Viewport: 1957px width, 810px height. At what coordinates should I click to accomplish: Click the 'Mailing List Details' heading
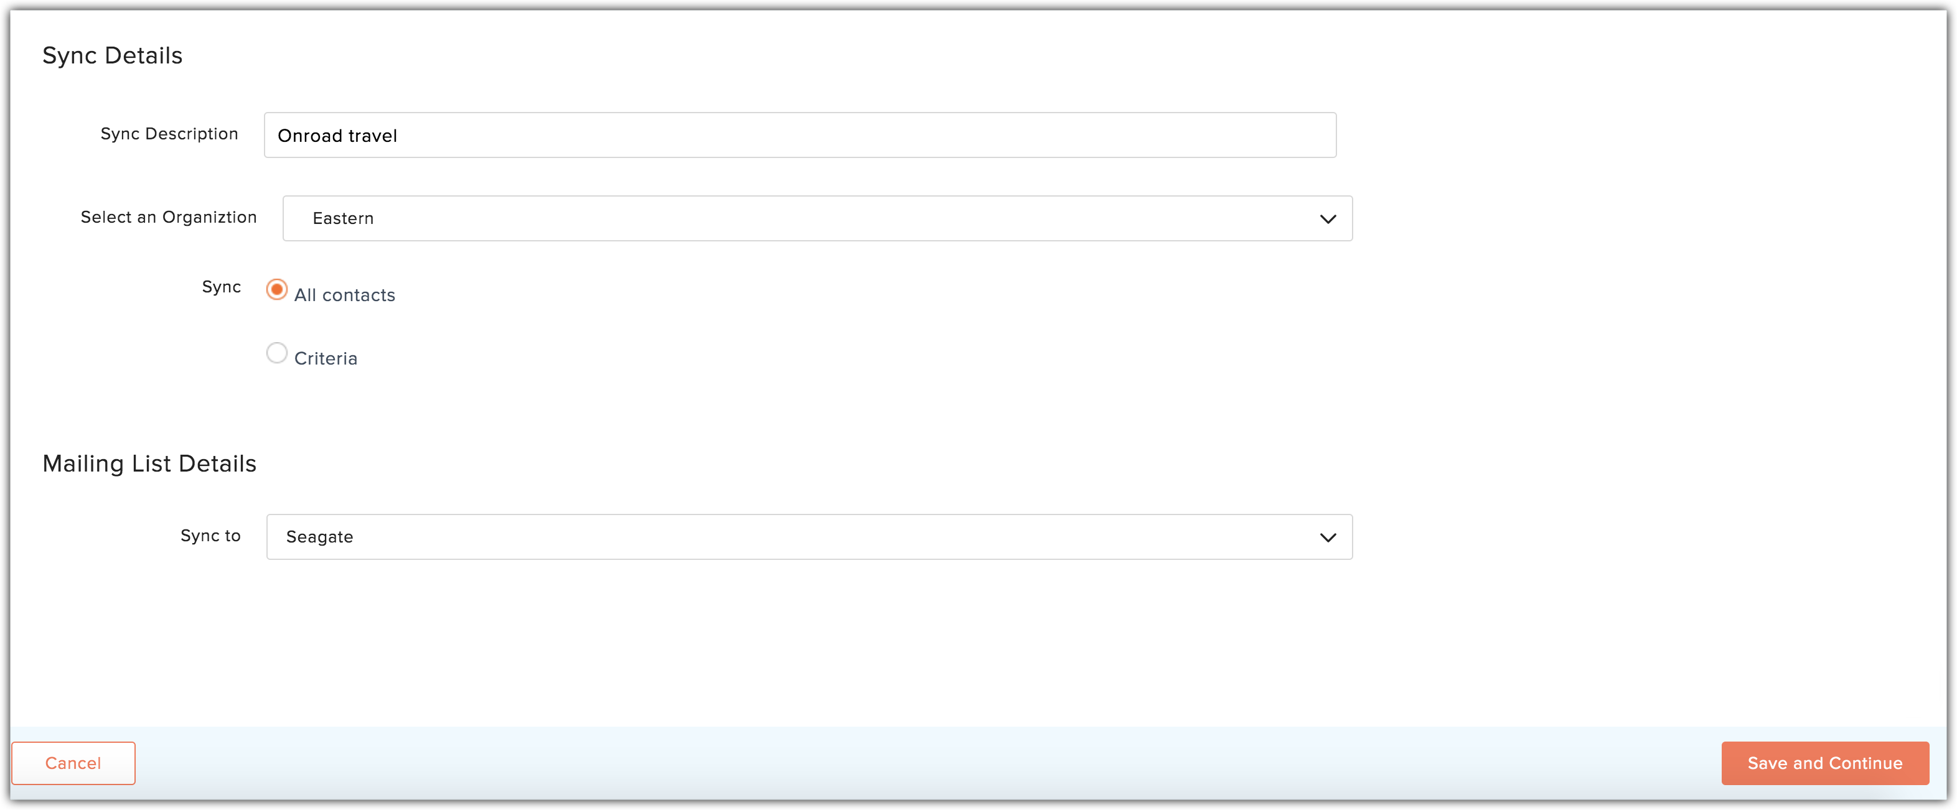(149, 464)
